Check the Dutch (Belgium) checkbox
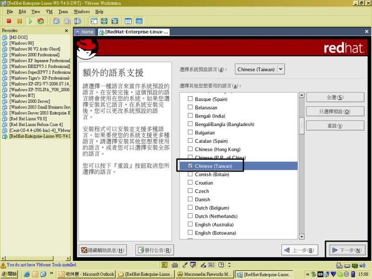372x279 pixels. click(x=190, y=207)
